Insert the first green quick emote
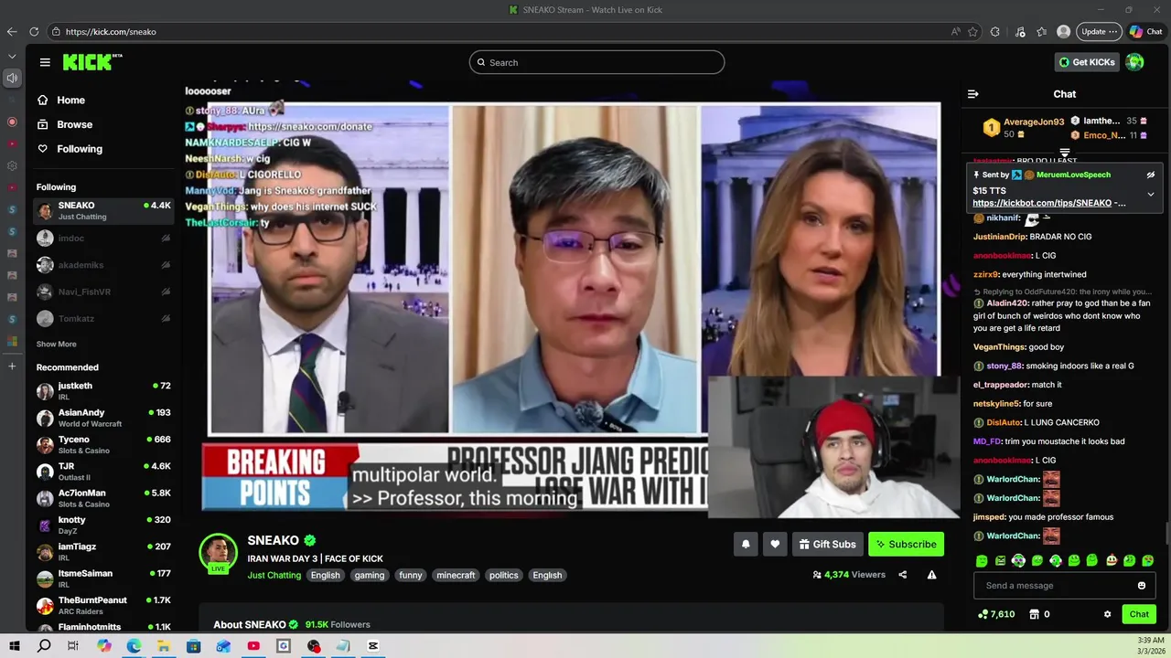 pyautogui.click(x=982, y=560)
